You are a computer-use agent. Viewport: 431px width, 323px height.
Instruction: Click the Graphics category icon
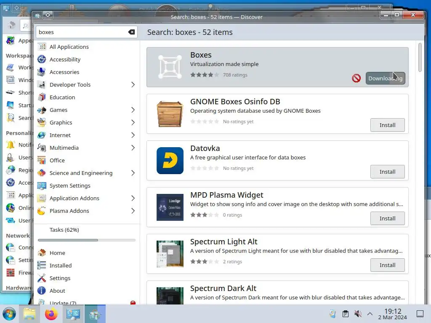[42, 122]
